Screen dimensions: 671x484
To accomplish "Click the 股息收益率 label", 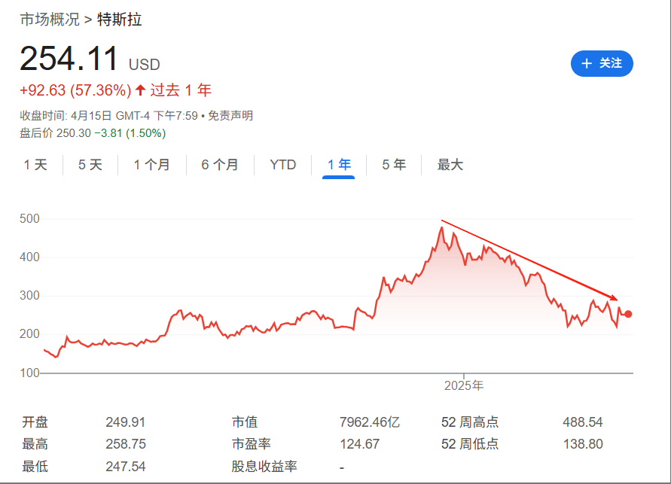I will (x=264, y=467).
